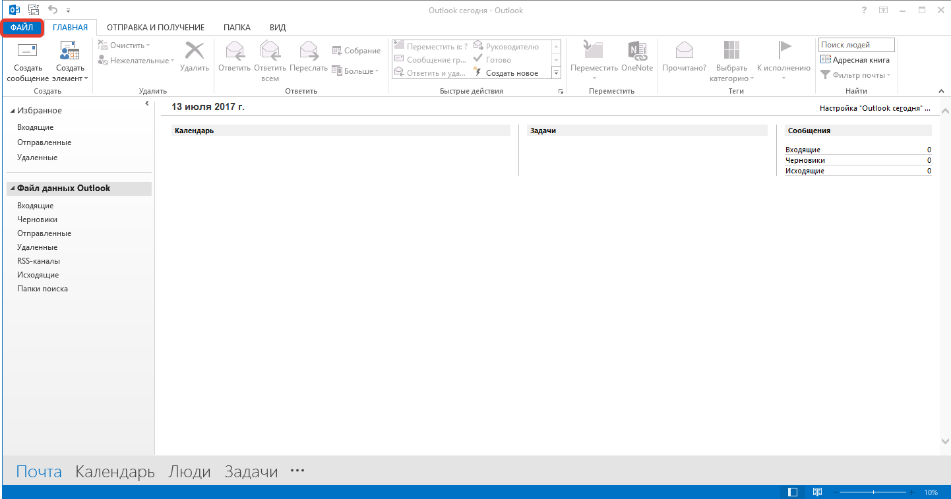This screenshot has width=951, height=499.
Task: Open Quick Steps dialog launcher
Action: coord(561,92)
